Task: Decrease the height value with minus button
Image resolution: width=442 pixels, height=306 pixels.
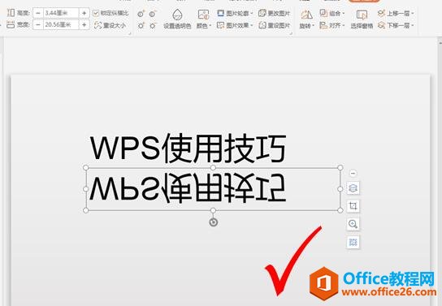Action: click(x=37, y=13)
